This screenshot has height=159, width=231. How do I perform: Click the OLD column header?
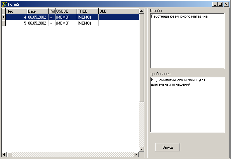point(119,11)
